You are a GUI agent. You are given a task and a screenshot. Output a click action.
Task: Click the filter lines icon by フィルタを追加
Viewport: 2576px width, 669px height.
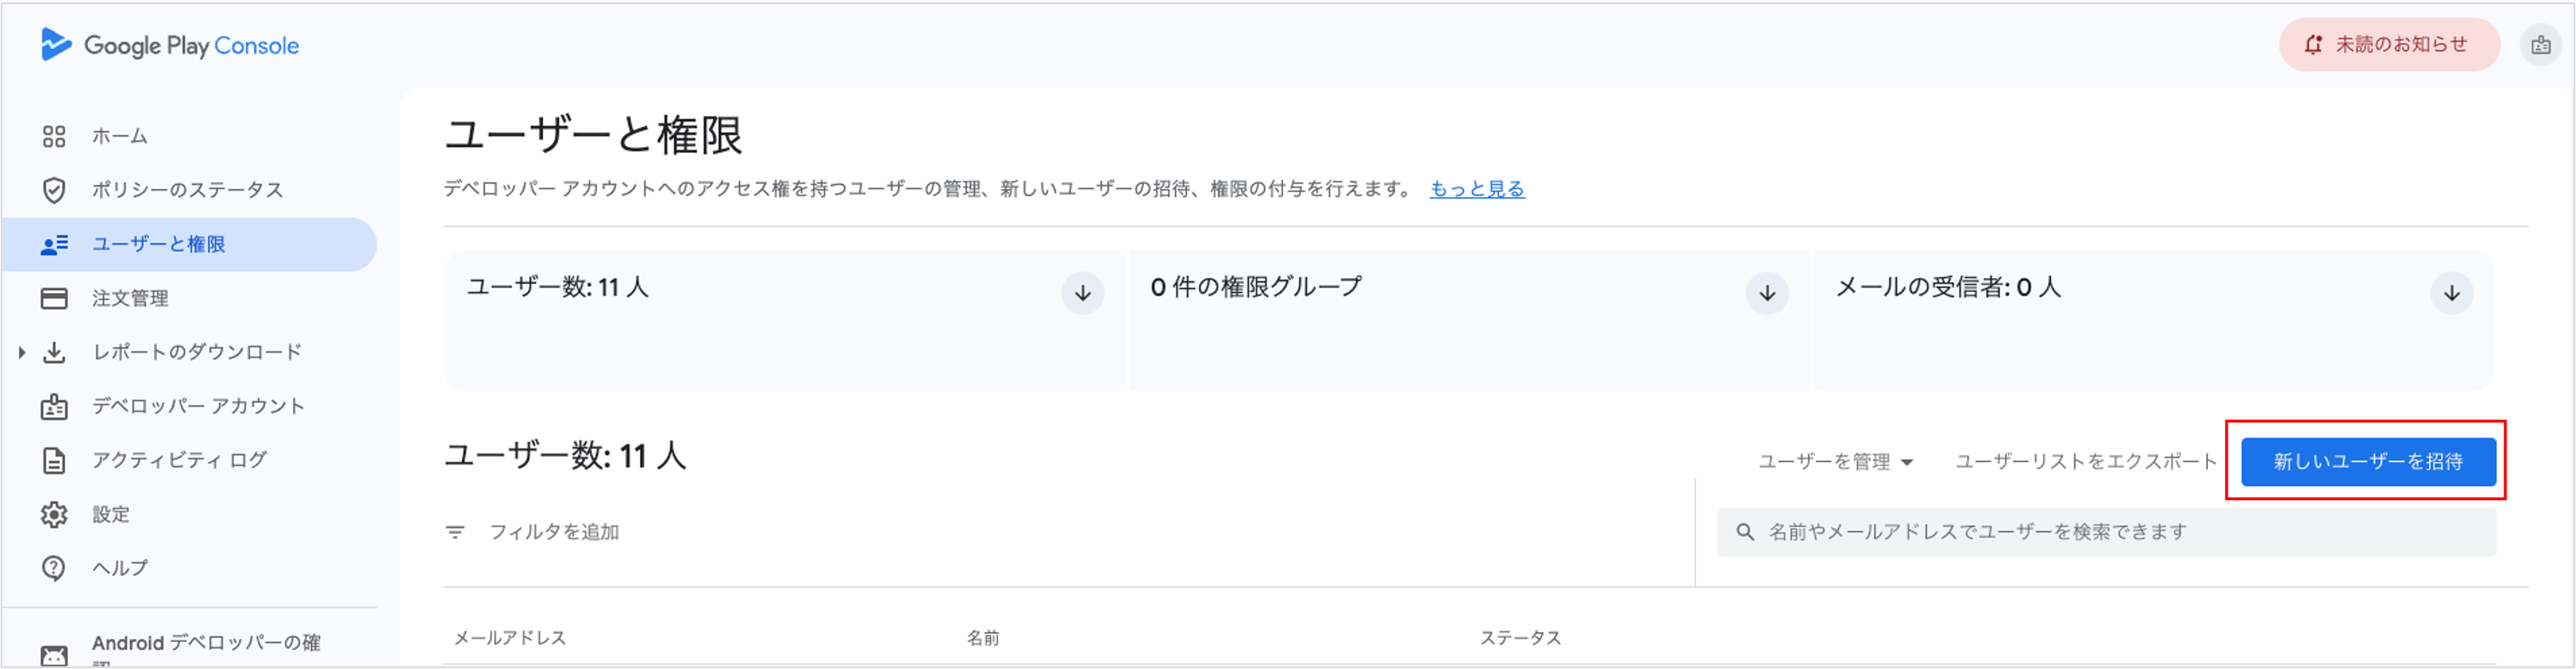[455, 532]
